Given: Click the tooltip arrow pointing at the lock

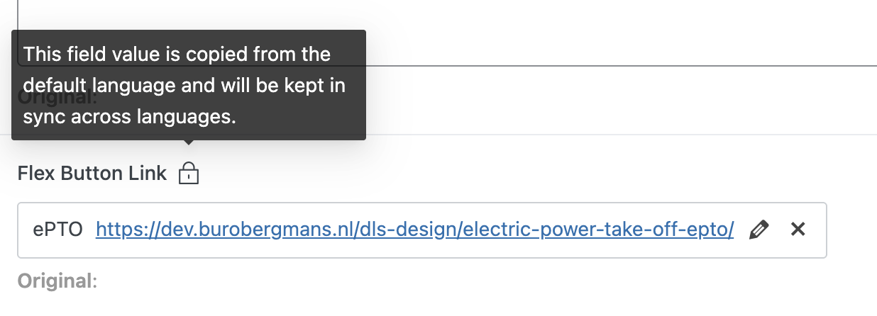Looking at the screenshot, I should 188,142.
